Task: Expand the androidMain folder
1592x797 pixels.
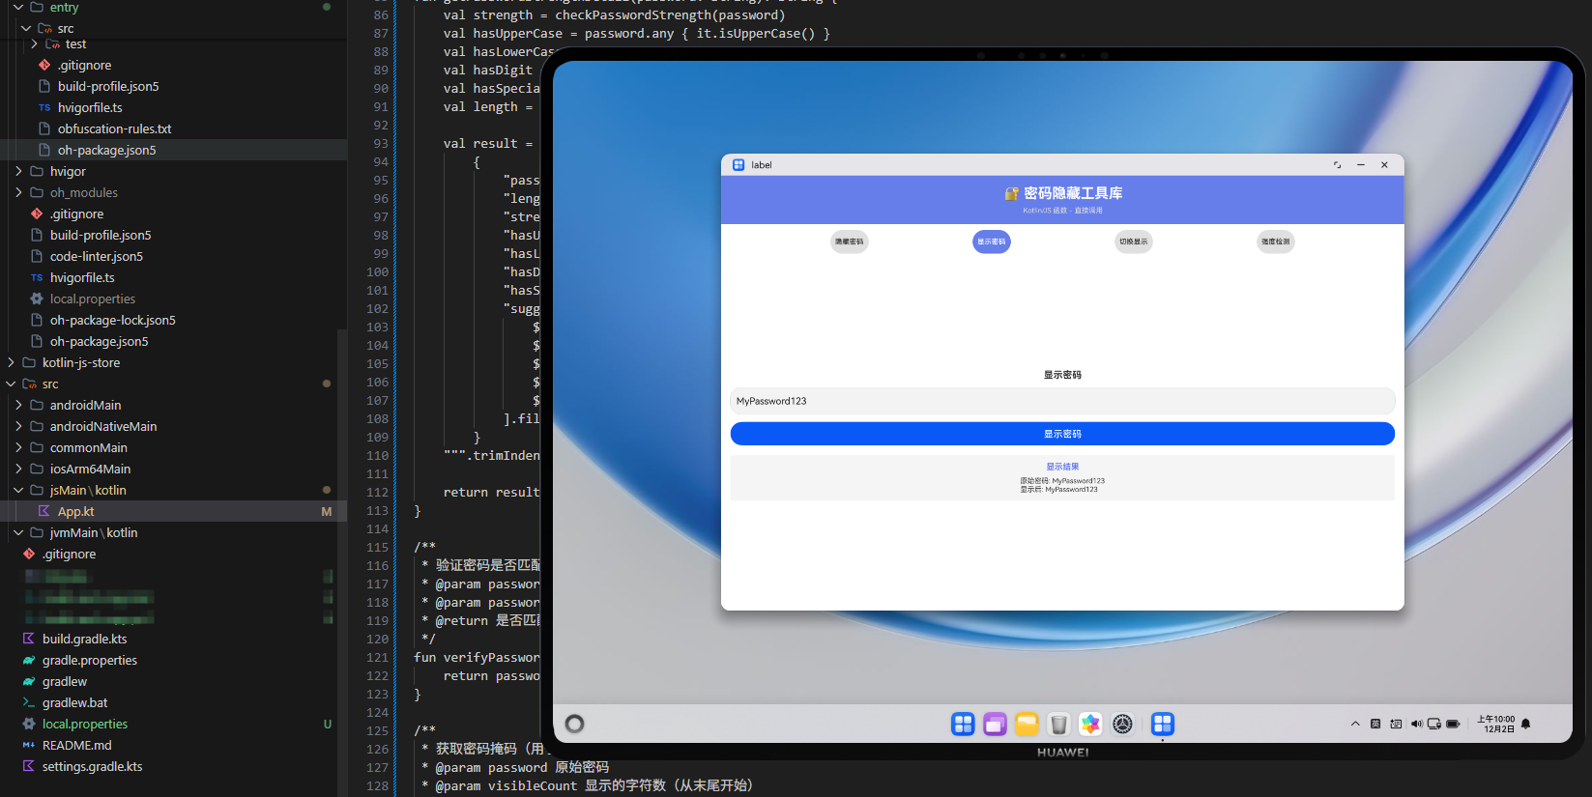Action: tap(18, 405)
